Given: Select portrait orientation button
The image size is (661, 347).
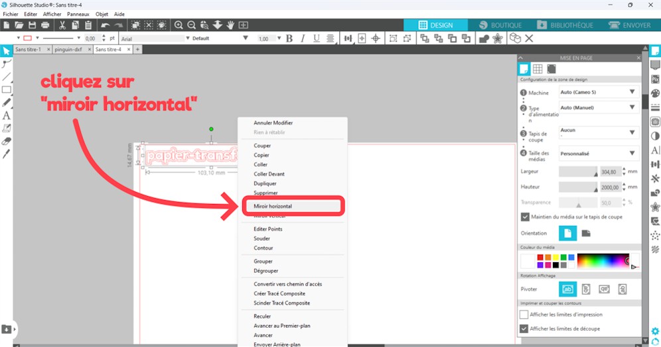Looking at the screenshot, I should coord(567,233).
